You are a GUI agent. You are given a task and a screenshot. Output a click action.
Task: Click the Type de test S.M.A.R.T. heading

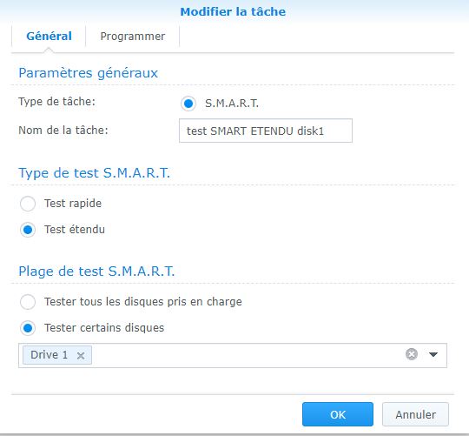[94, 173]
